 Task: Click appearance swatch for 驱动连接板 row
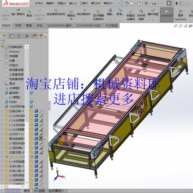tap(41, 139)
